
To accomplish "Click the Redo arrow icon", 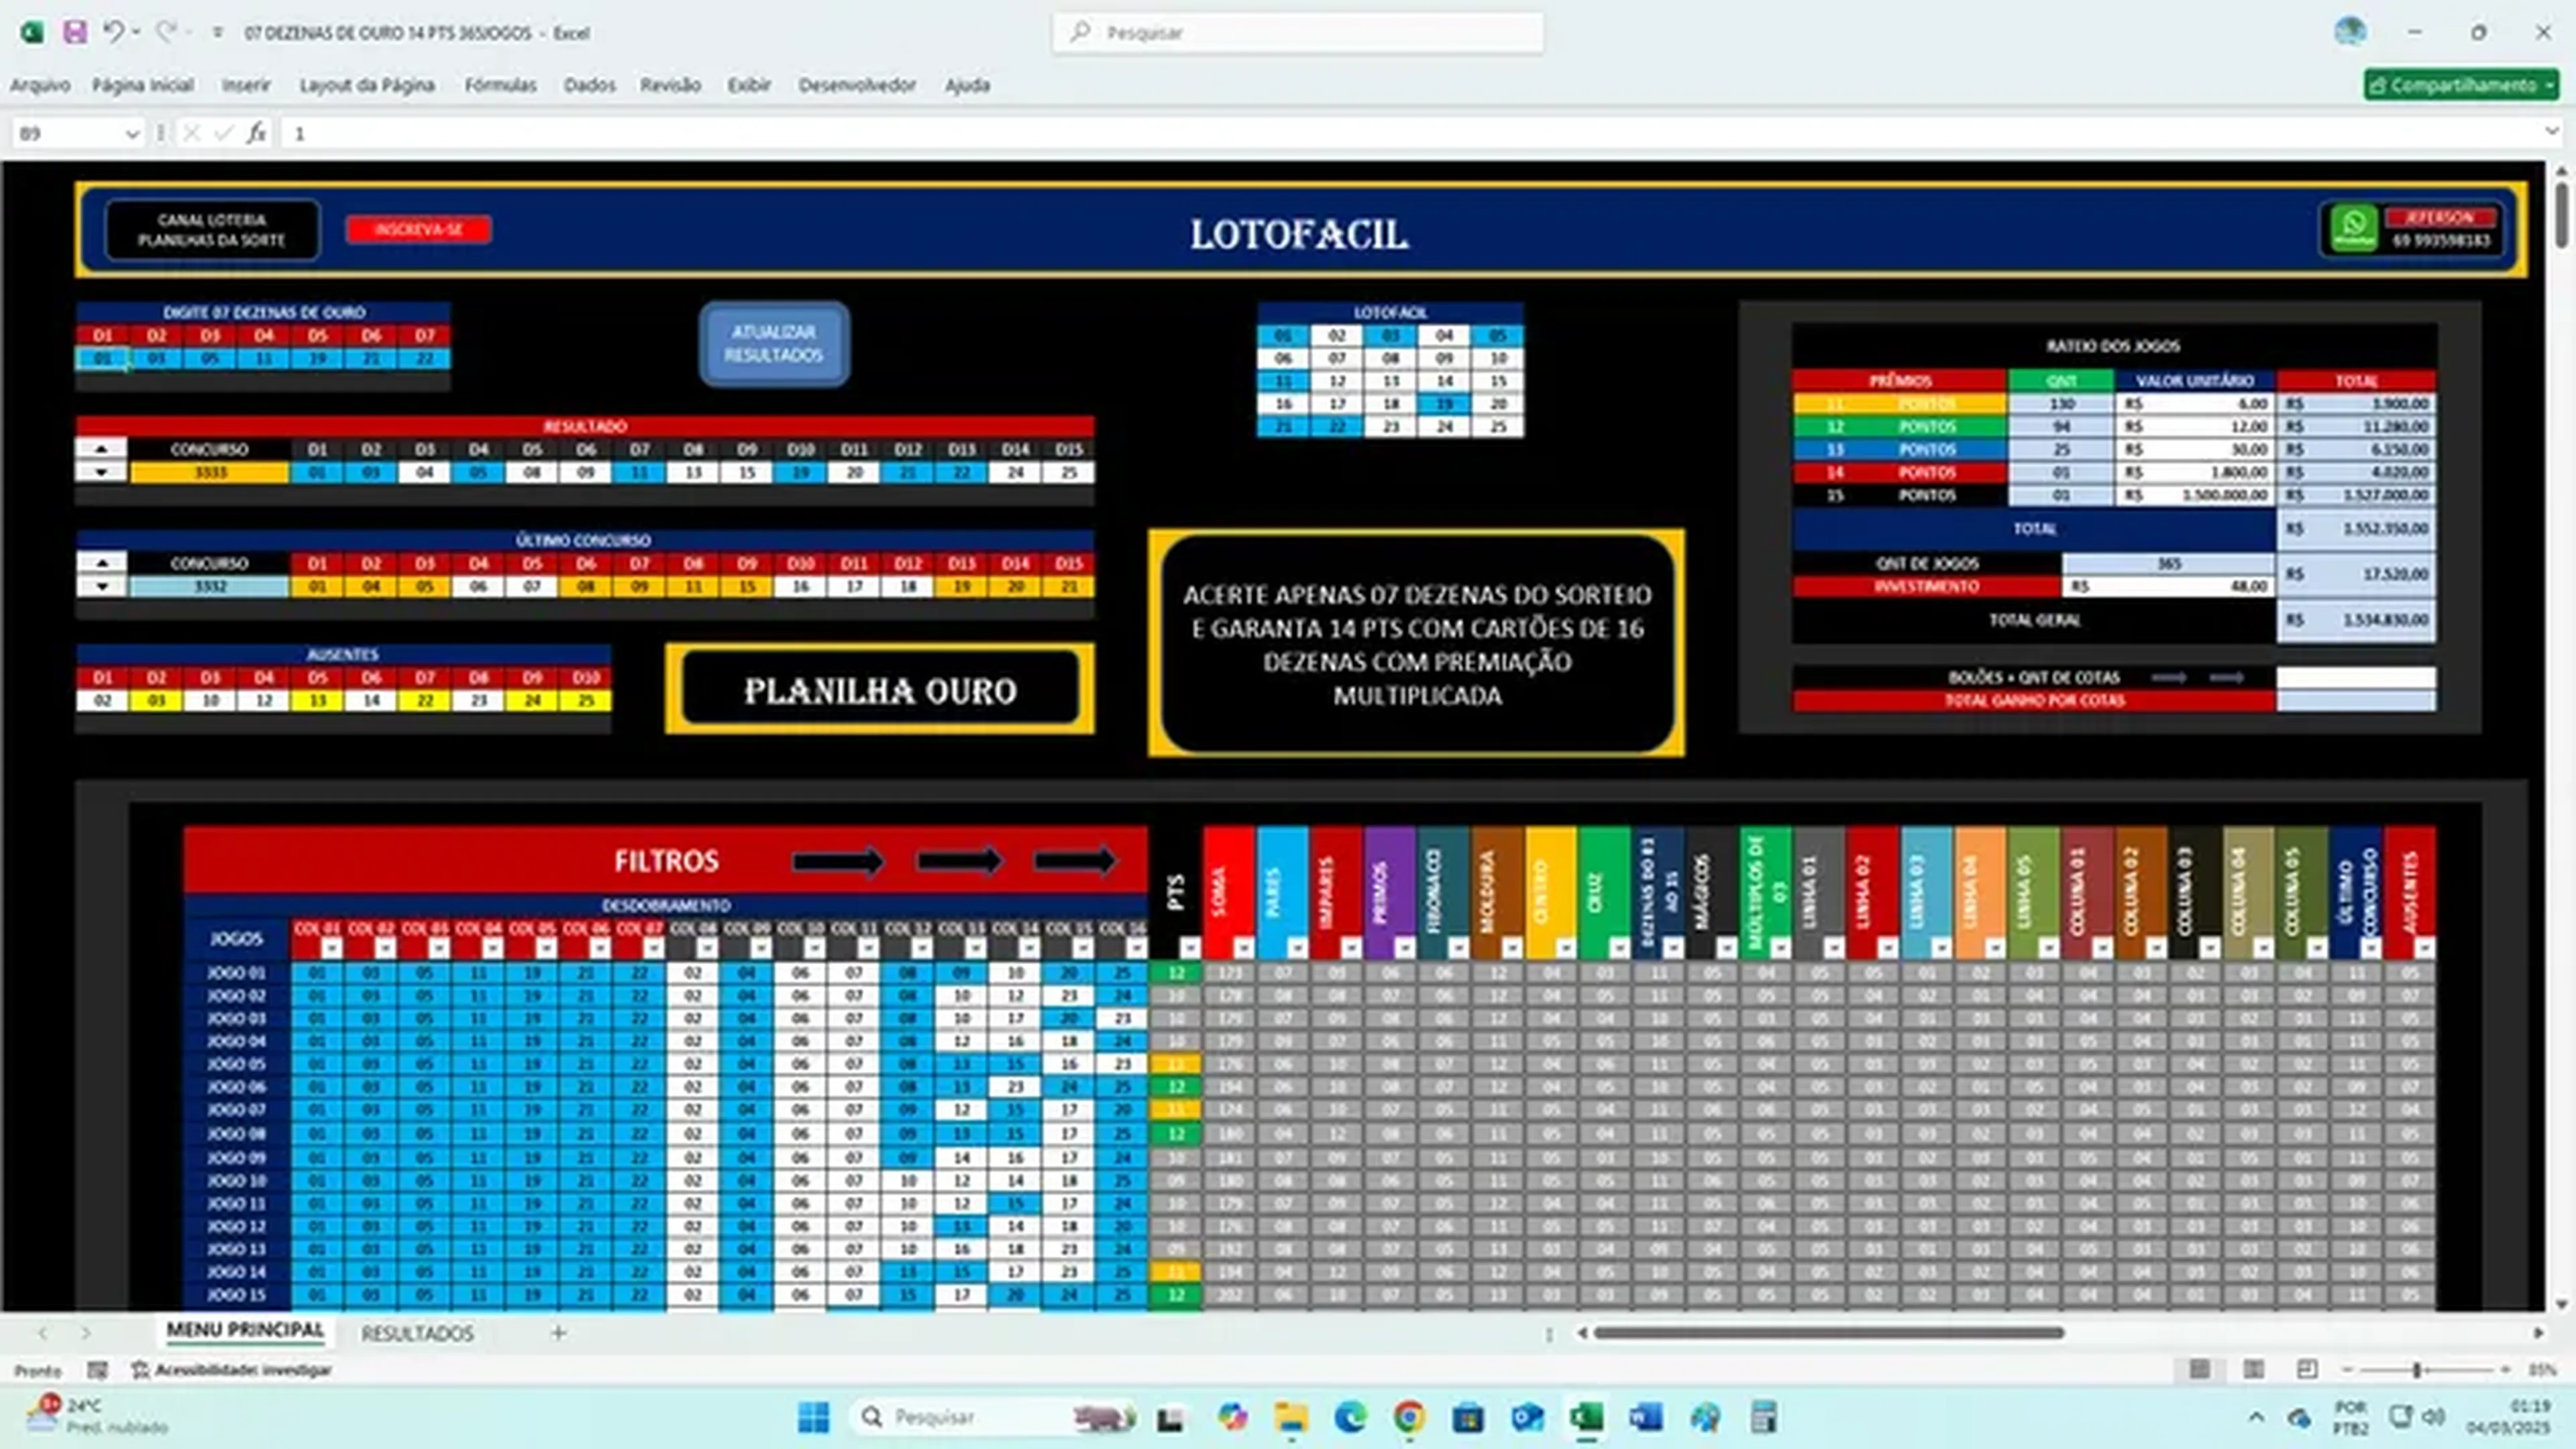I will [166, 32].
